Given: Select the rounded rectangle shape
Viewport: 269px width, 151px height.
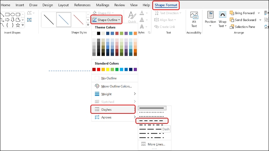Looking at the screenshot, I should [x=18, y=14].
